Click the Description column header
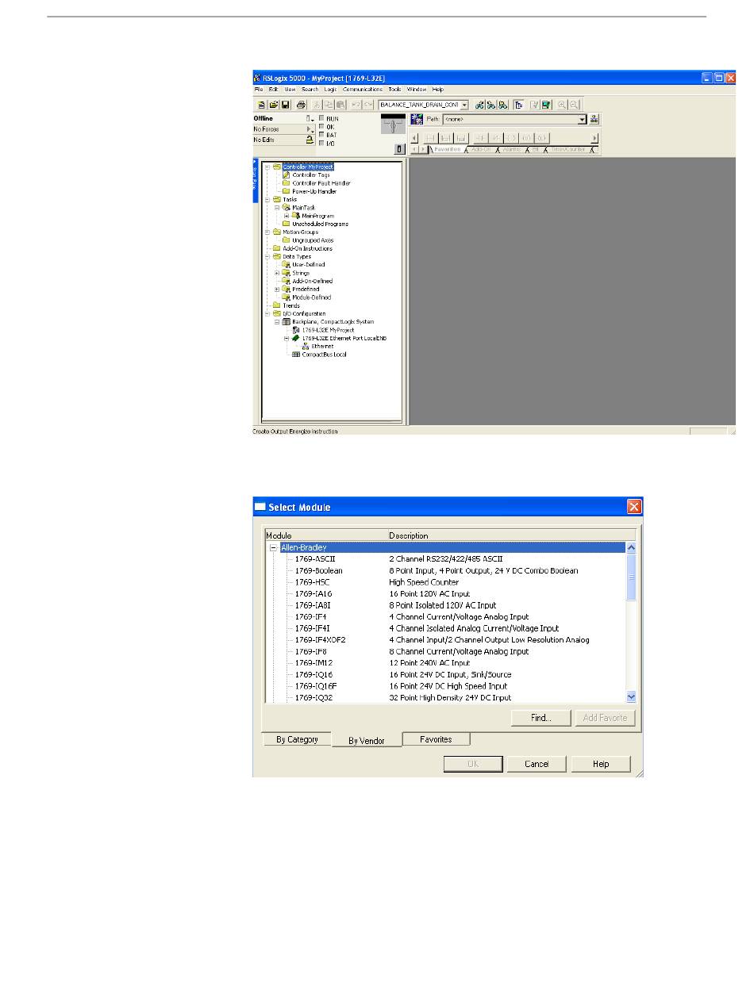Image resolution: width=754 pixels, height=1005 pixels. click(511, 535)
